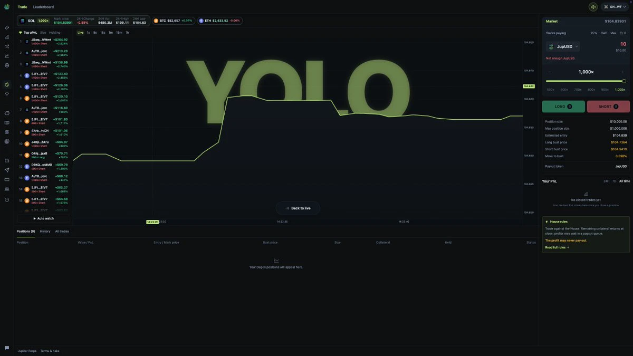This screenshot has height=356, width=633.
Task: Open the fingerprint icon in the sidebar
Action: (x=7, y=141)
